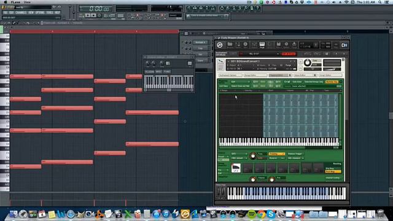This screenshot has width=393, height=221.
Task: Toggle the Kontakt Output section icon
Action: point(254,45)
